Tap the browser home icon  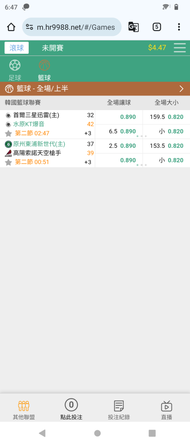[11, 27]
